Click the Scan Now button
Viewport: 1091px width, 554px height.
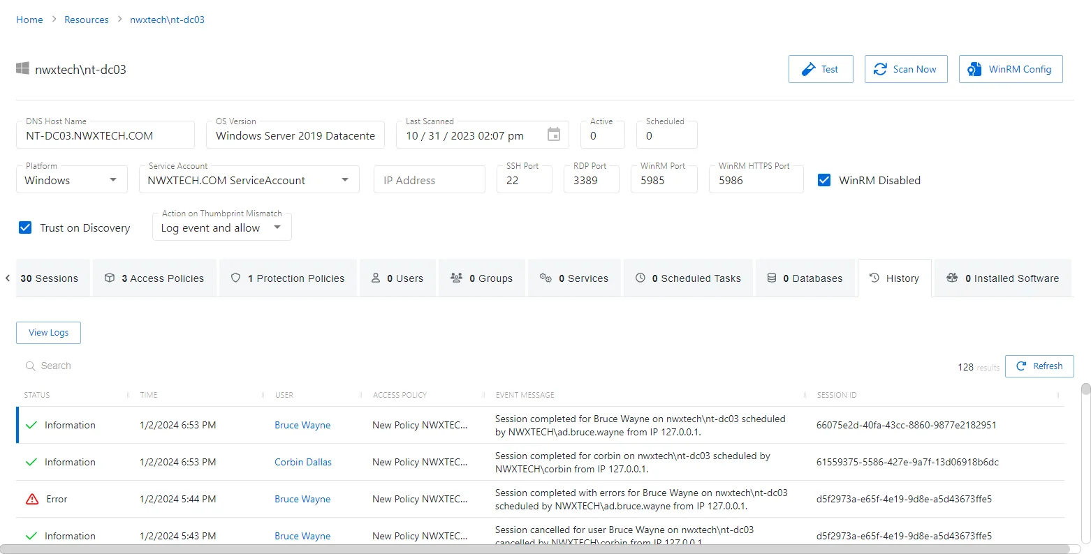pyautogui.click(x=906, y=69)
